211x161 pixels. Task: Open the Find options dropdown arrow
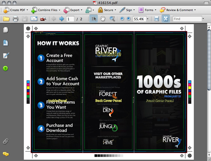pos(203,19)
